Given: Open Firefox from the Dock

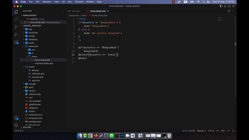Looking at the screenshot, I should (96, 136).
